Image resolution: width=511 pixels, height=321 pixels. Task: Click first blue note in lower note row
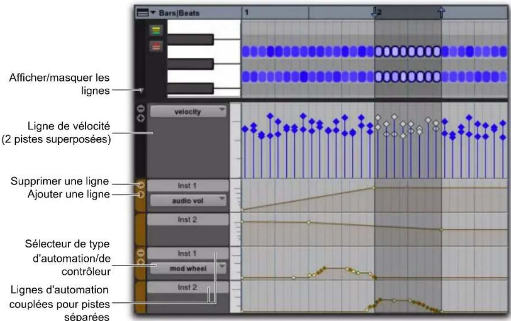(246, 77)
